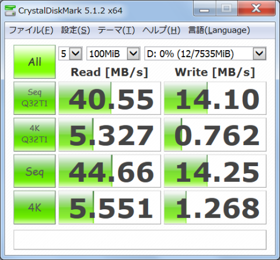
Task: Click the Seq write result 14.25
Action: [215, 171]
